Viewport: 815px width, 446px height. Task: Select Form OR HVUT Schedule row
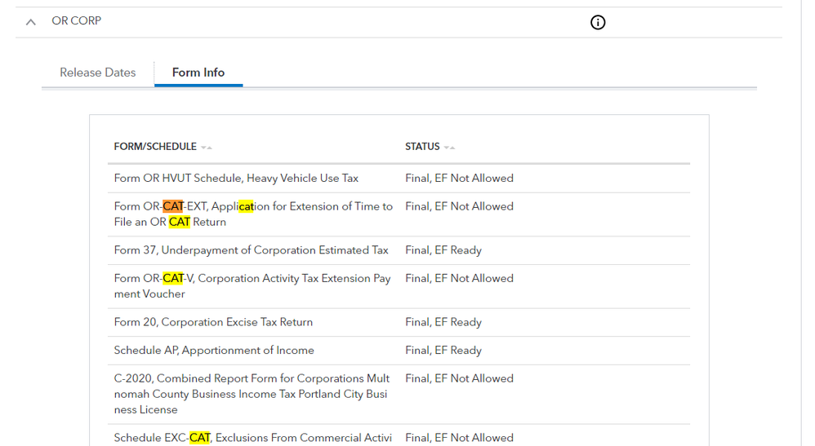[x=236, y=179]
